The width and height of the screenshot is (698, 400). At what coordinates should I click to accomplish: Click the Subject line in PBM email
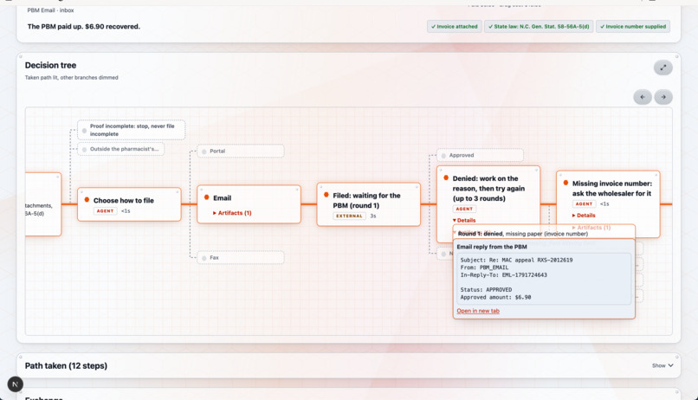[516, 260]
